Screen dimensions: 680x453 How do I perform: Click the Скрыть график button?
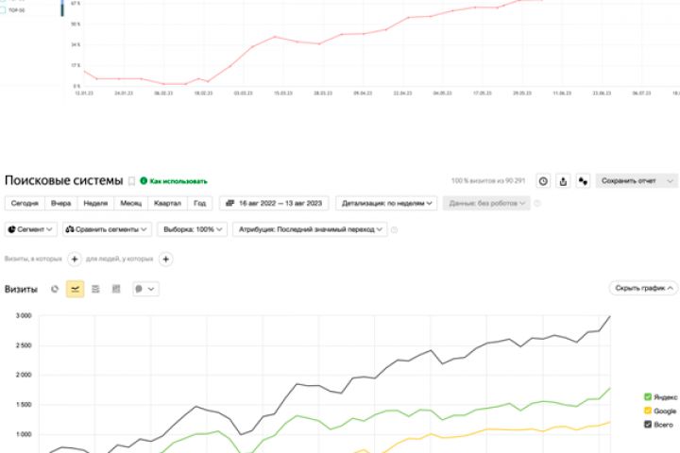pos(643,288)
